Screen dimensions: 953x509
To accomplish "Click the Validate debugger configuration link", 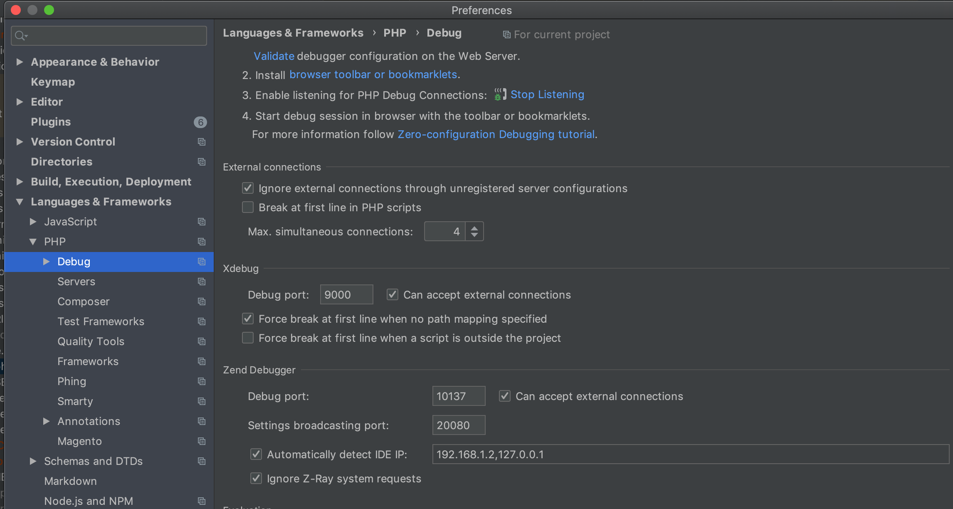I will 274,56.
